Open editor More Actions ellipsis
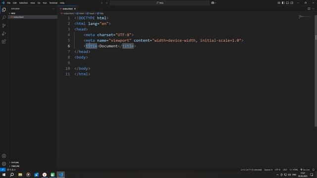Viewport: 317px width, 178px height. coord(314,9)
